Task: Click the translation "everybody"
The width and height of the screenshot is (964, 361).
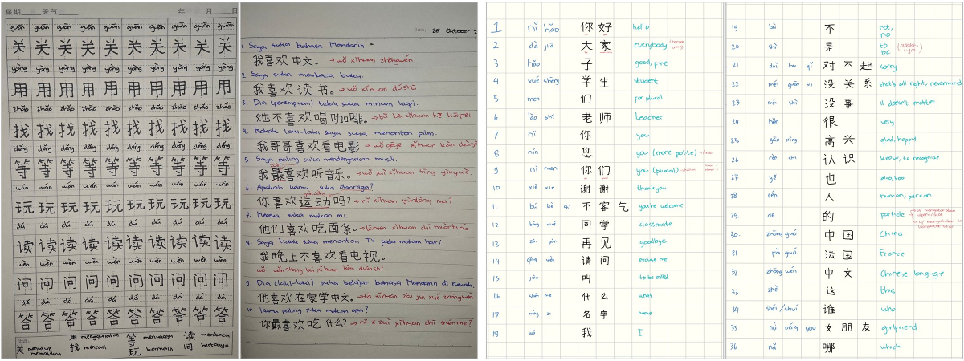Action: pyautogui.click(x=650, y=45)
